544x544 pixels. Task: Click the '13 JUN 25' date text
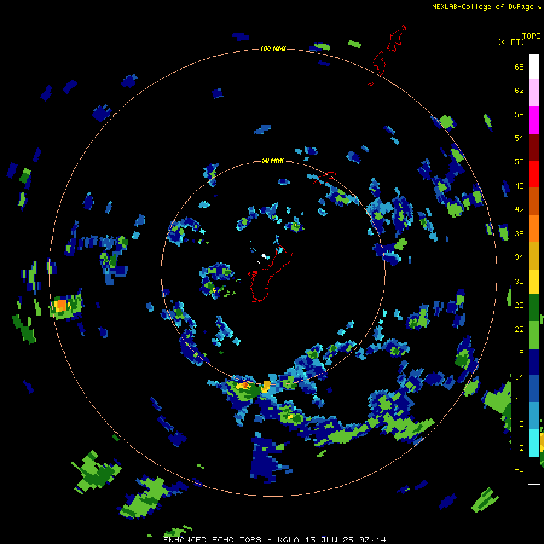tap(330, 540)
